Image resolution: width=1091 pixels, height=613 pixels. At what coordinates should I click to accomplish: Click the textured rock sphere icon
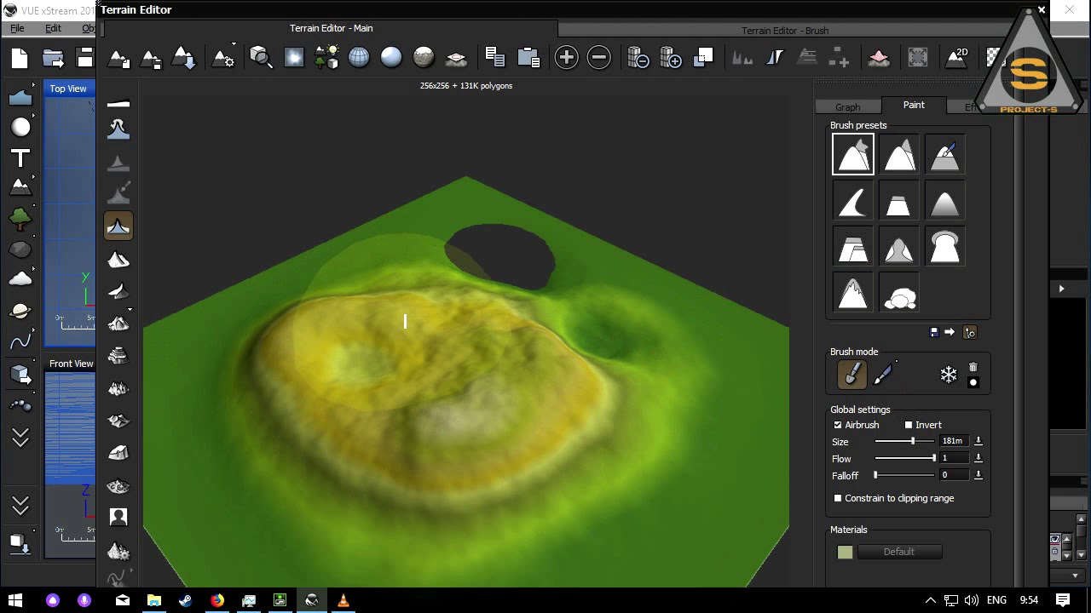[424, 58]
